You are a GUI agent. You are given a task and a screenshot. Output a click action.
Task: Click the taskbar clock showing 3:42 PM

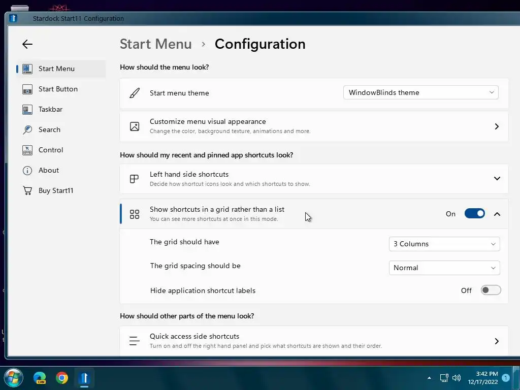click(x=487, y=374)
